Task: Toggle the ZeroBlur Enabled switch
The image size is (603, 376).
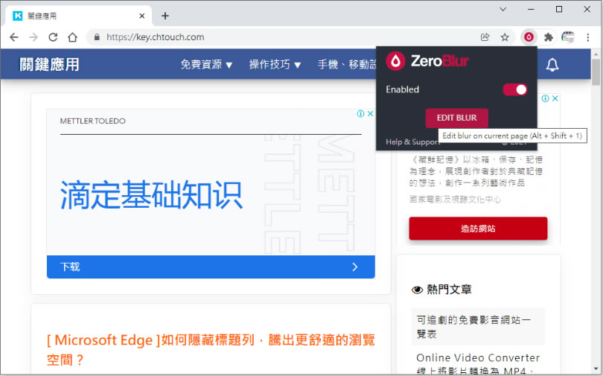Action: pyautogui.click(x=515, y=89)
